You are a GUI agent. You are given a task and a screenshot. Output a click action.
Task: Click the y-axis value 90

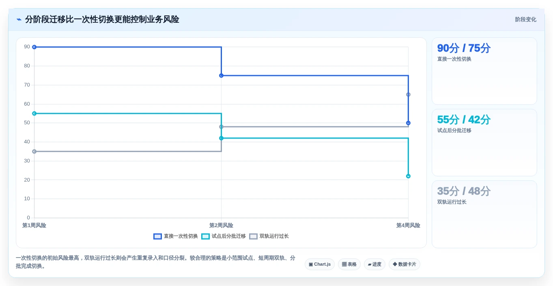click(x=27, y=47)
